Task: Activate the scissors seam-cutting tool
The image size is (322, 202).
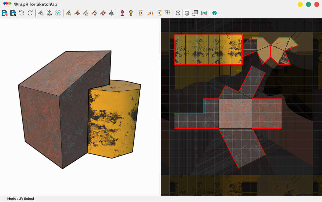Action: [49, 13]
